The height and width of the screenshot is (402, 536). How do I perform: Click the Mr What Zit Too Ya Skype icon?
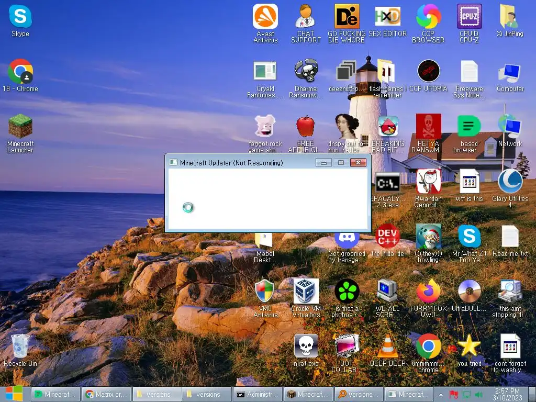(x=470, y=243)
